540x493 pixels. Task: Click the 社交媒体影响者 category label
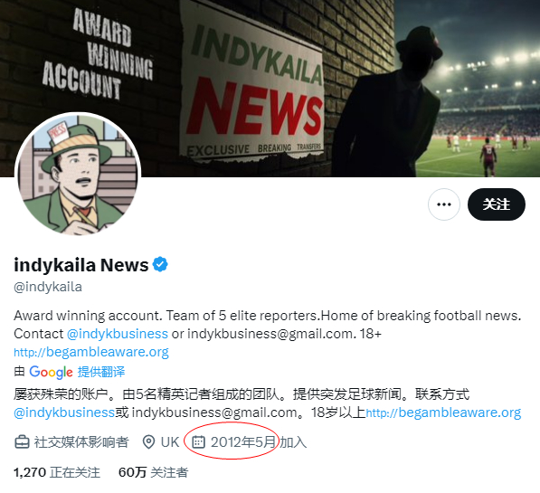(x=81, y=442)
